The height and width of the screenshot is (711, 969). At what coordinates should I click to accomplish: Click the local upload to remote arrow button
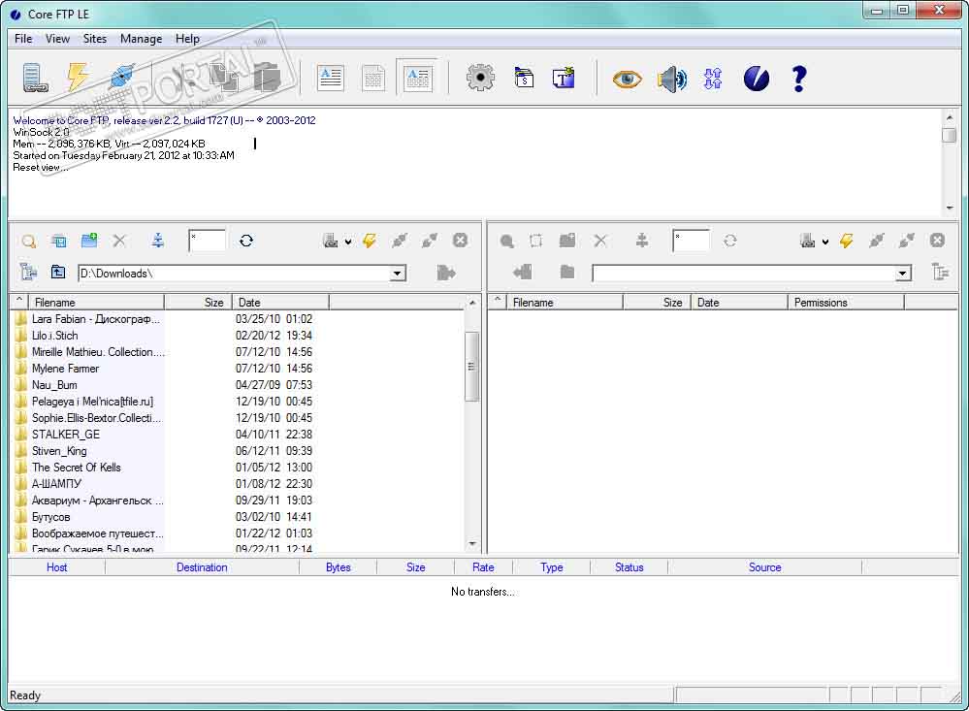(445, 273)
